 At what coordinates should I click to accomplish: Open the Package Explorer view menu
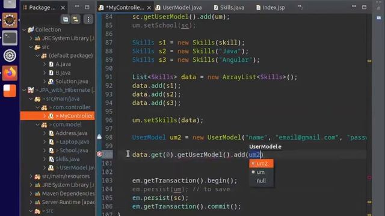(88, 19)
